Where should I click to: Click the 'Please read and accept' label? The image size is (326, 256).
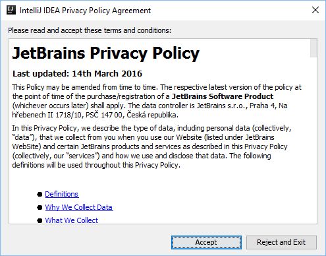tap(90, 30)
